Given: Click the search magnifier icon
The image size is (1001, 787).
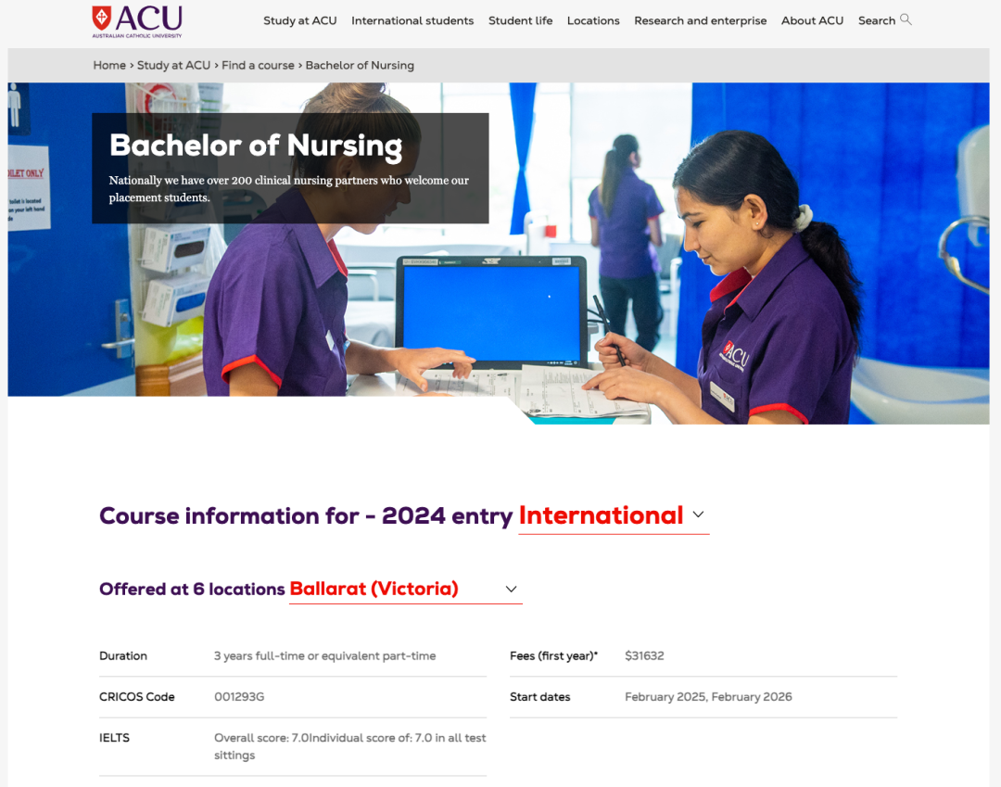Looking at the screenshot, I should coord(906,19).
